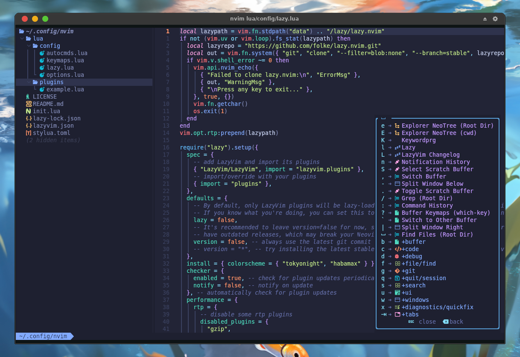Choose LazyVim Changelog in which-key menu
Image resolution: width=520 pixels, height=357 pixels.
point(431,155)
